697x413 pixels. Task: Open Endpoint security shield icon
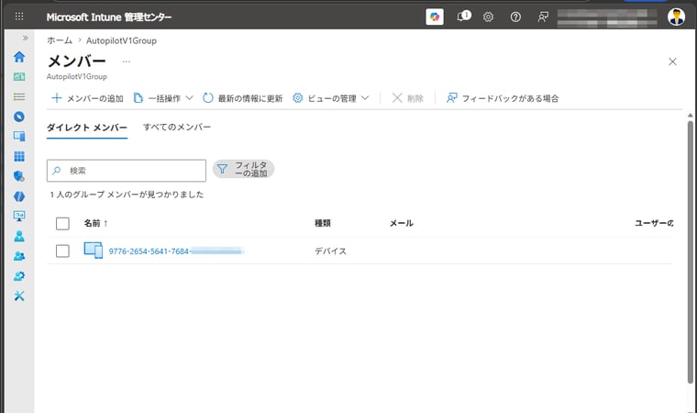pyautogui.click(x=19, y=176)
